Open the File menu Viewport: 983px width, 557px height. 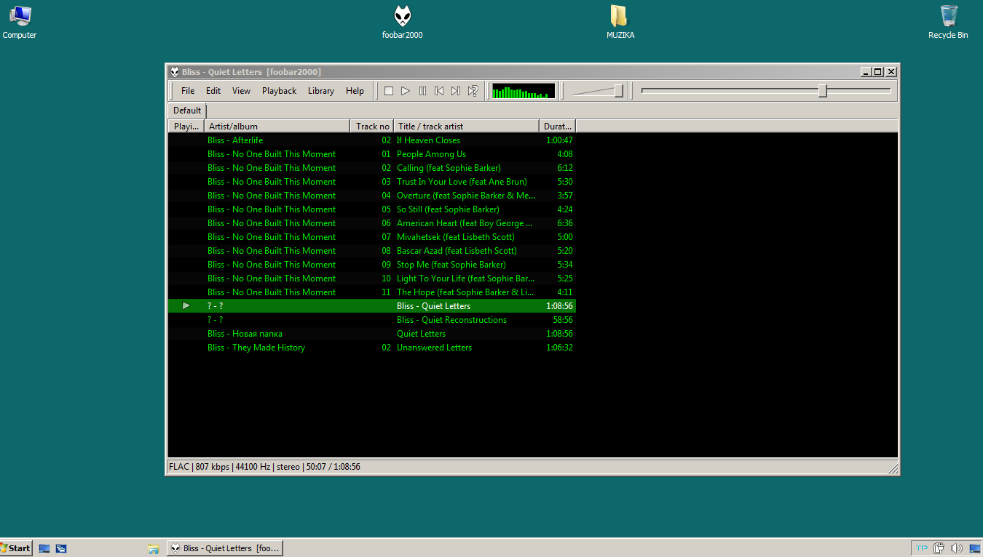click(188, 91)
